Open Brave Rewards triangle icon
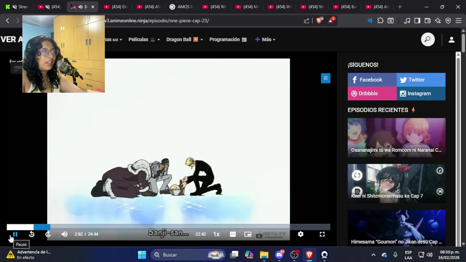Screen dimensions: 466x262 coord(331,20)
